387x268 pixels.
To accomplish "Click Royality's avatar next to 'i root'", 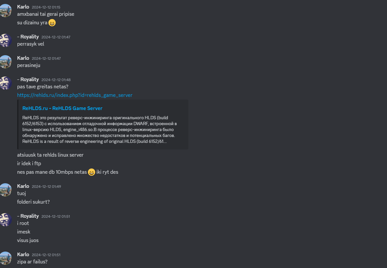I will (x=5, y=220).
